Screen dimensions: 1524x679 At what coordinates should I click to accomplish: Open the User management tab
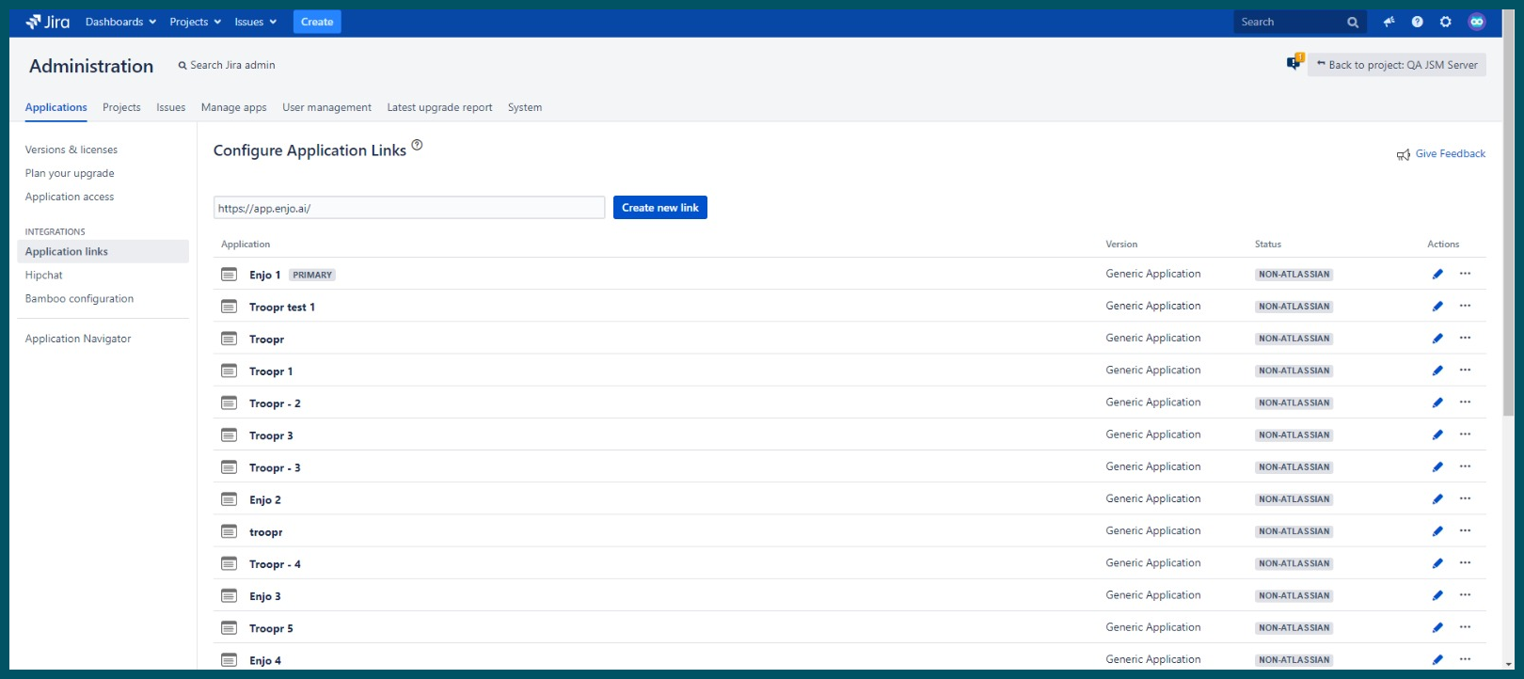coord(326,107)
